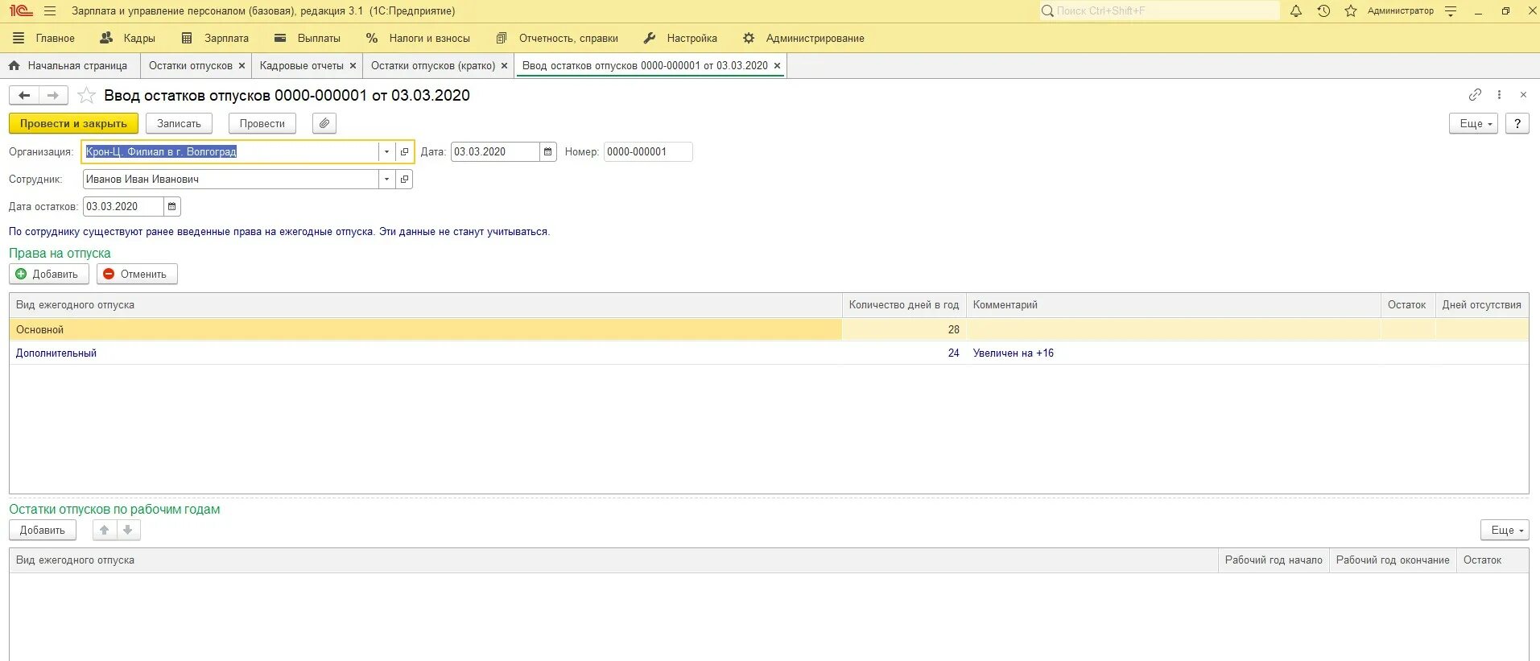Open the history clock icon
The height and width of the screenshot is (661, 1540).
coord(1323,11)
